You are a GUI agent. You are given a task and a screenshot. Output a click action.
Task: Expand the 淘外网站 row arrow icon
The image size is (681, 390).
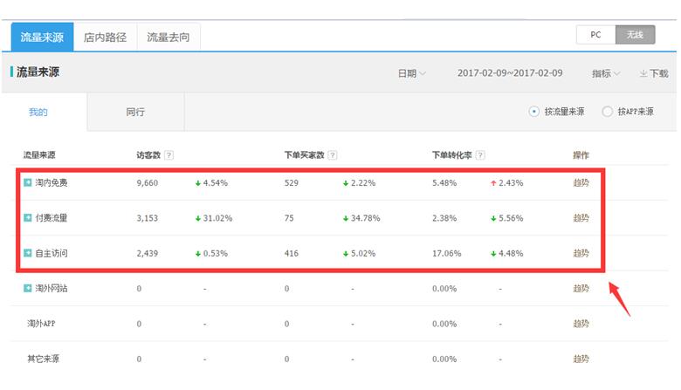tap(28, 288)
